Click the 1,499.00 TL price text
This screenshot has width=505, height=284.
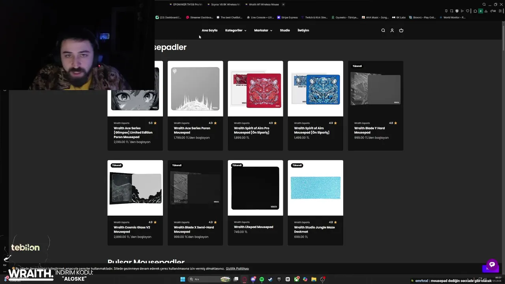click(x=302, y=138)
